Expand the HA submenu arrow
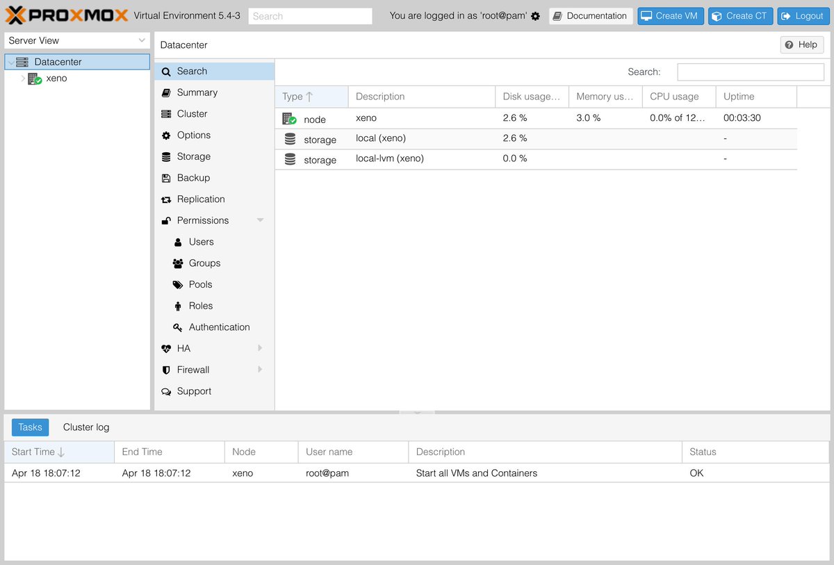 pos(260,348)
